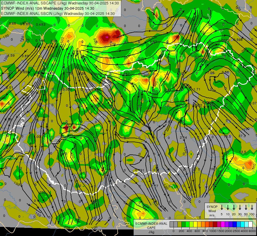The height and width of the screenshot is (236, 257).
Task: Click the 5 m/s wind arrow in legend
Action: tap(222, 207)
